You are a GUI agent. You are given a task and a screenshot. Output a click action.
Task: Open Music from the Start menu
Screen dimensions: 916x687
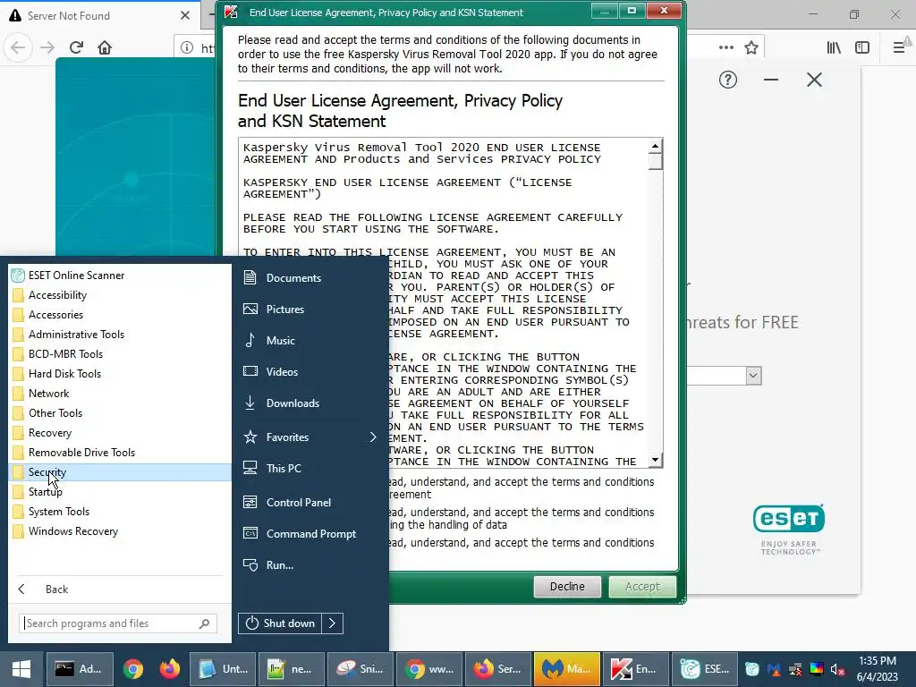[x=280, y=341]
